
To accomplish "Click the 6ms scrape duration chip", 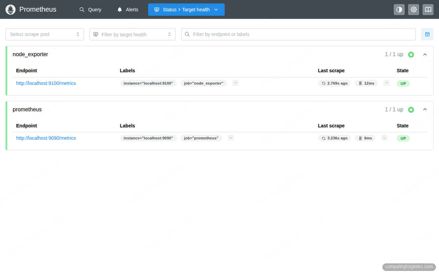I will pos(365,138).
